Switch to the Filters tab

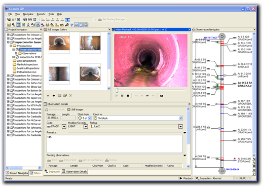tap(35, 173)
